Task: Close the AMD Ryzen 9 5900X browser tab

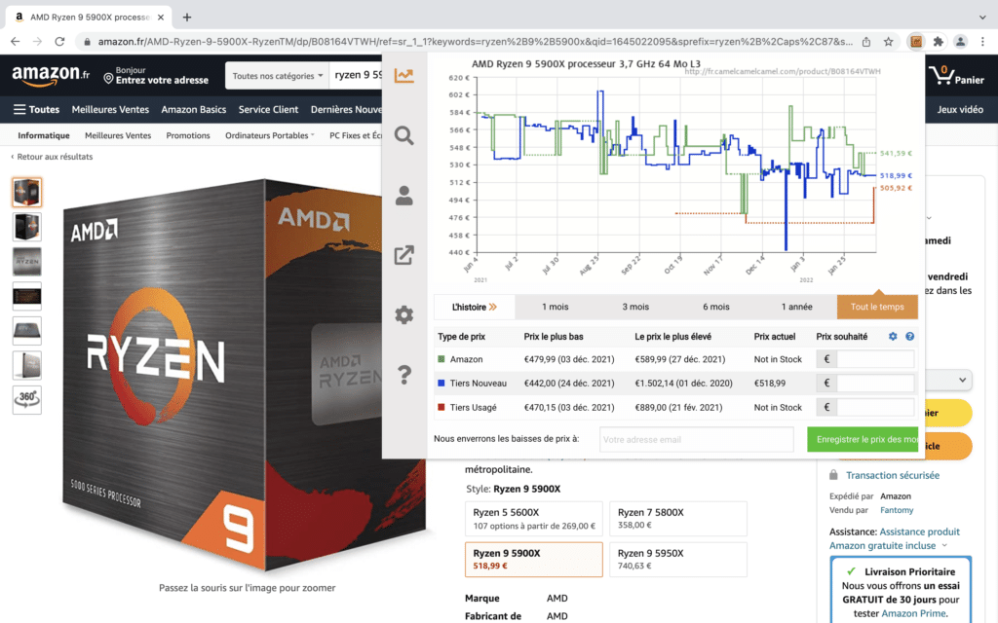Action: click(x=161, y=18)
